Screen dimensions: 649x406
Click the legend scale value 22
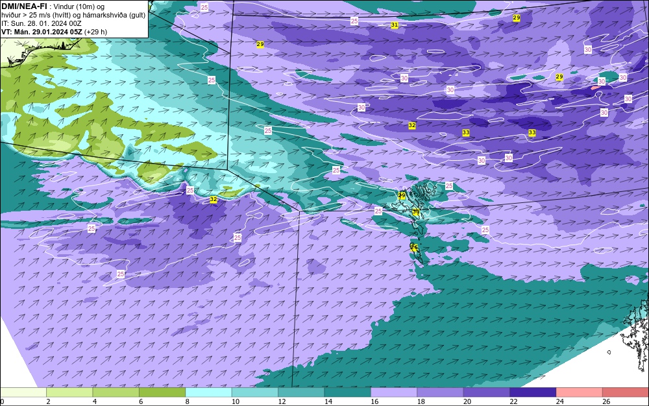[513, 401]
